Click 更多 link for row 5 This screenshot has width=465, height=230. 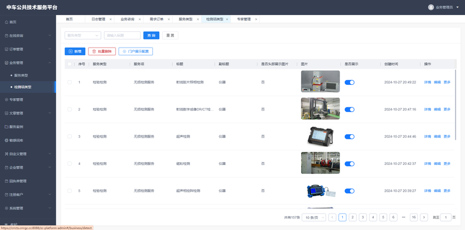coord(447,191)
